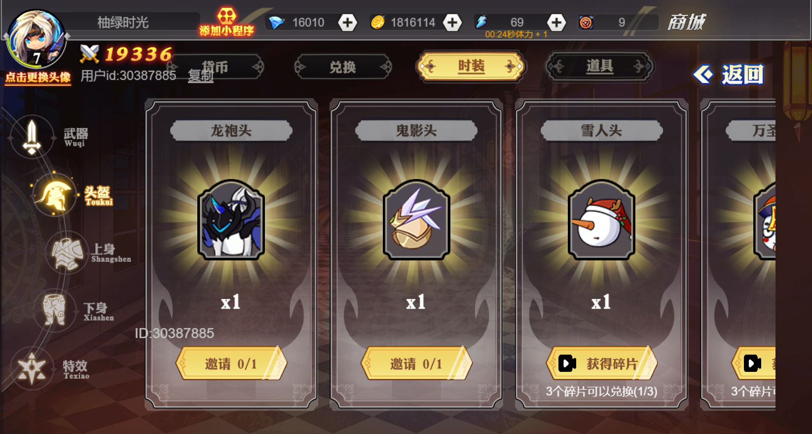Click the 添加小程序 mini program icon
812x434 pixels.
(226, 22)
